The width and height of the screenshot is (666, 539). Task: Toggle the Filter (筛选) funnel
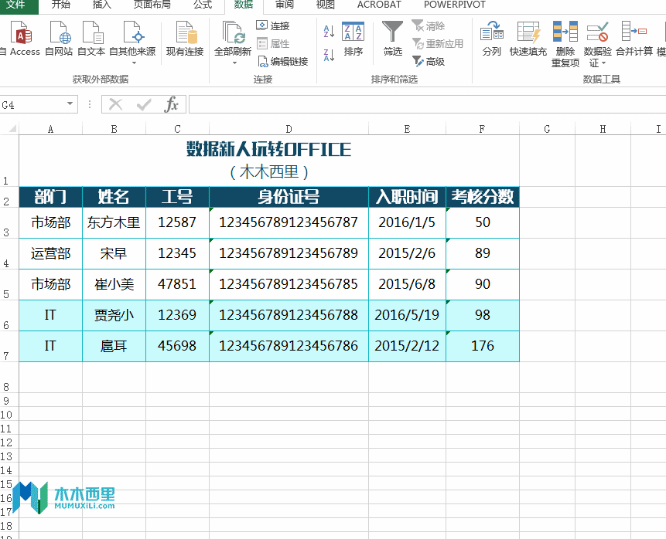[x=392, y=39]
